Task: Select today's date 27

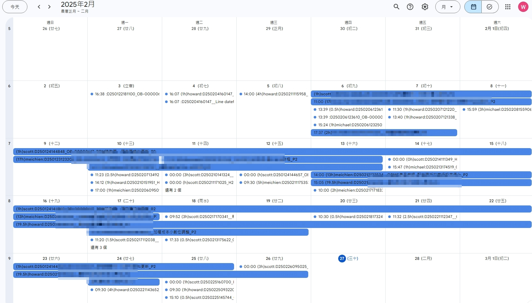Action: [x=342, y=259]
